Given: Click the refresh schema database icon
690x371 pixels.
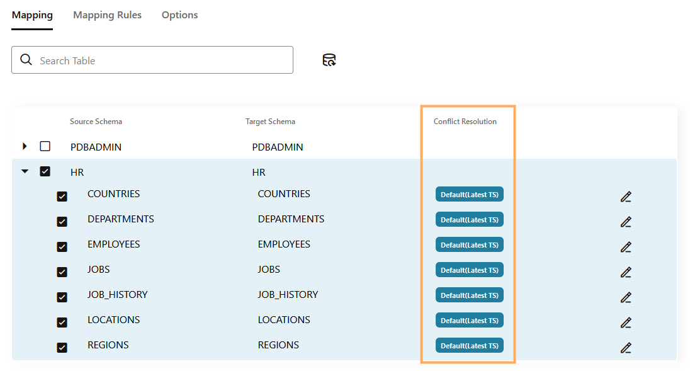Looking at the screenshot, I should (329, 60).
